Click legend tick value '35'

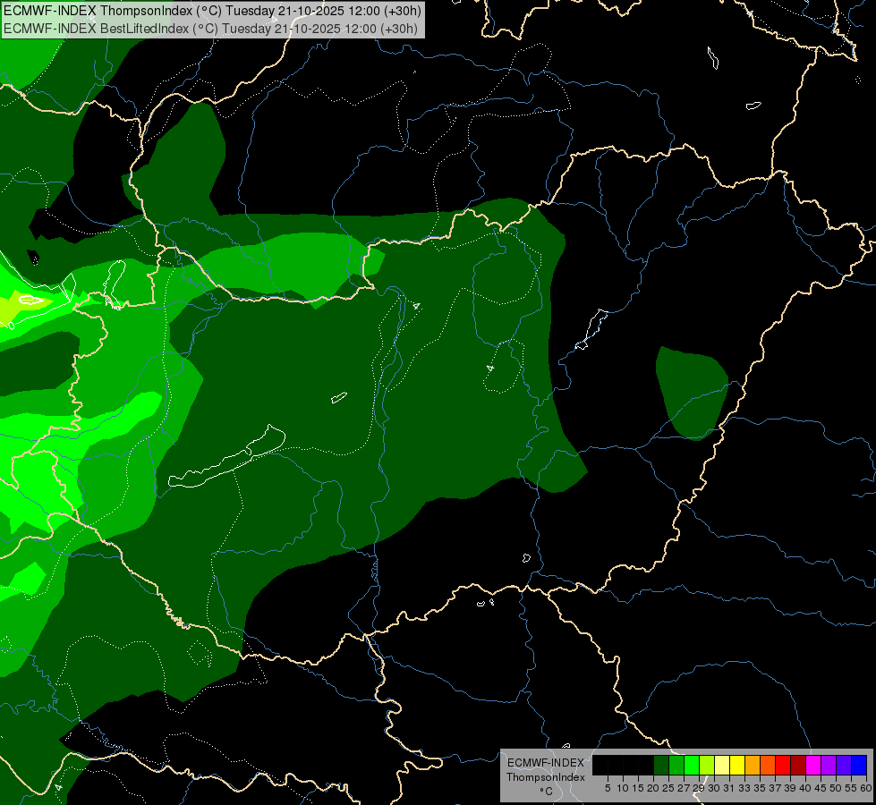pos(760,788)
